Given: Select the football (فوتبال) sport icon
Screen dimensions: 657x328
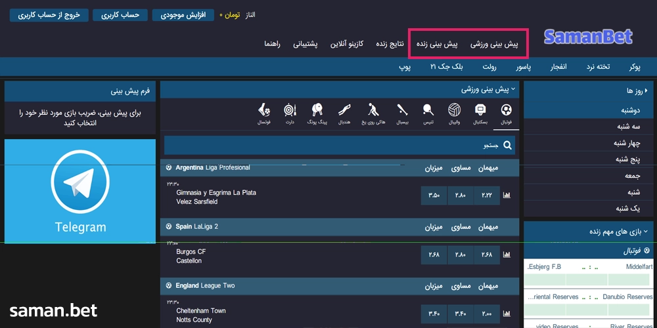Looking at the screenshot, I should tap(506, 113).
